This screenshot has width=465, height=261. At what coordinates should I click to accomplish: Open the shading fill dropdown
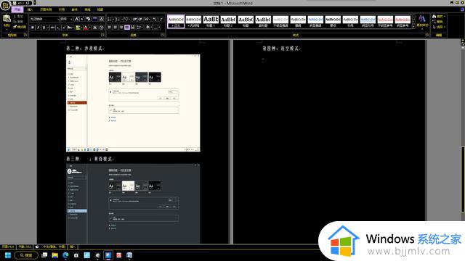(152, 28)
